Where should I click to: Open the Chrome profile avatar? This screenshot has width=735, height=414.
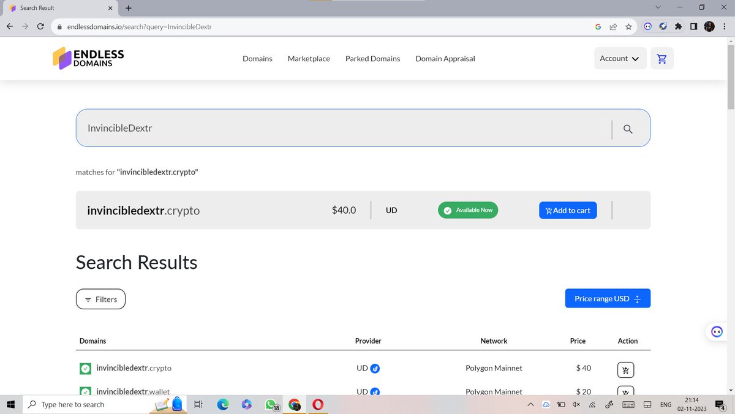tap(709, 26)
